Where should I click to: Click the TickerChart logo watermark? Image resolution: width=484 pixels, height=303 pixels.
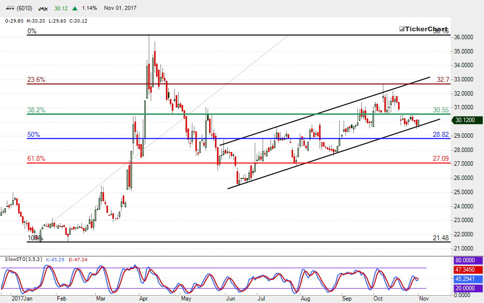coord(423,29)
